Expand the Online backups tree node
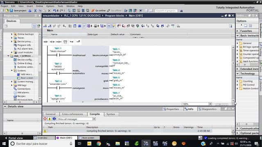The image size is (262, 147). click(x=12, y=34)
